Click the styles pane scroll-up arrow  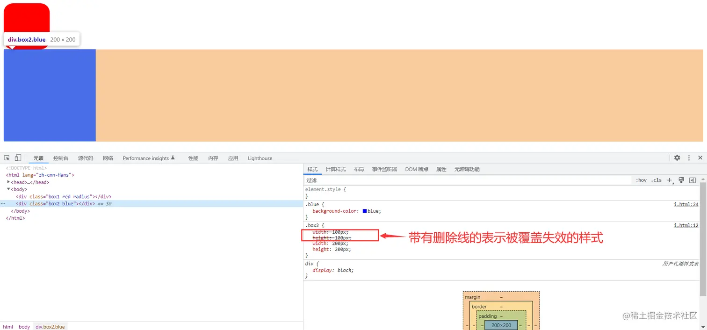coord(703,179)
